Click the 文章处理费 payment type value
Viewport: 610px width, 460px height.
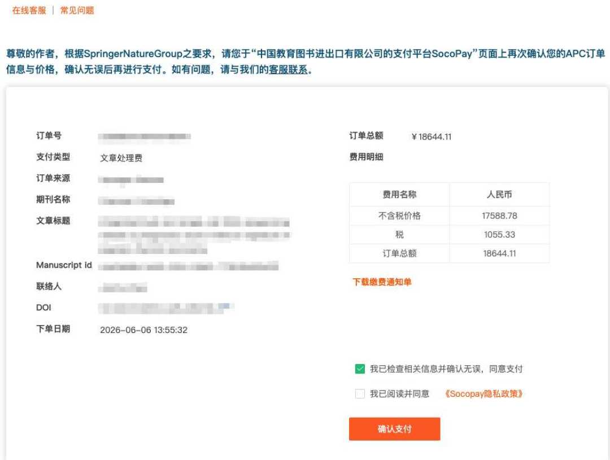[x=121, y=158]
